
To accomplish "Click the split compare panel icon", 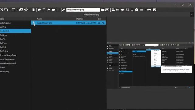I will pos(127,10).
